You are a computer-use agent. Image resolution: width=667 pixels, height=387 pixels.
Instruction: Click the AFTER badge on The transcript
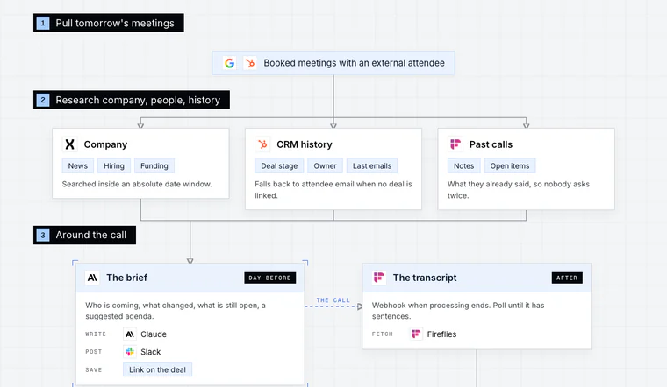567,278
